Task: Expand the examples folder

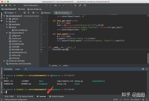Action: click(x=7, y=24)
